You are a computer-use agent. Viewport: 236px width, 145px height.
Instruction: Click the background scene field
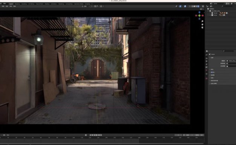tap(231, 63)
